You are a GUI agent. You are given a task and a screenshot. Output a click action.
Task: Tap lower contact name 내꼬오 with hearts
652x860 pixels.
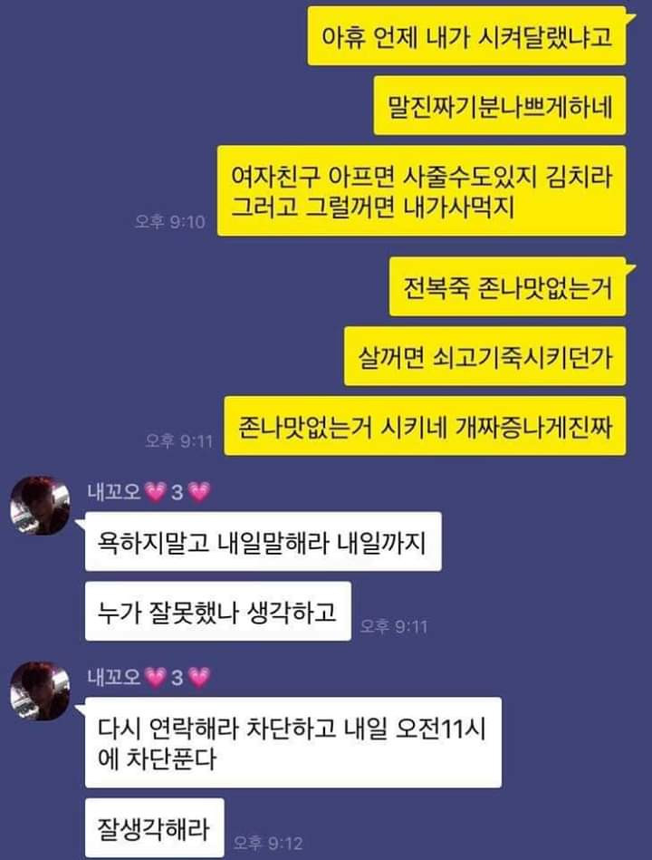pos(149,677)
